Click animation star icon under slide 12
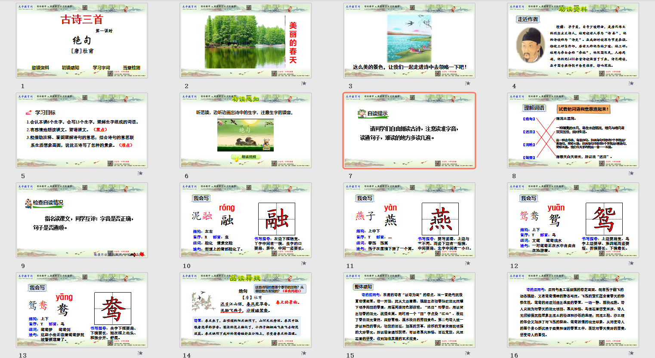 pyautogui.click(x=631, y=263)
